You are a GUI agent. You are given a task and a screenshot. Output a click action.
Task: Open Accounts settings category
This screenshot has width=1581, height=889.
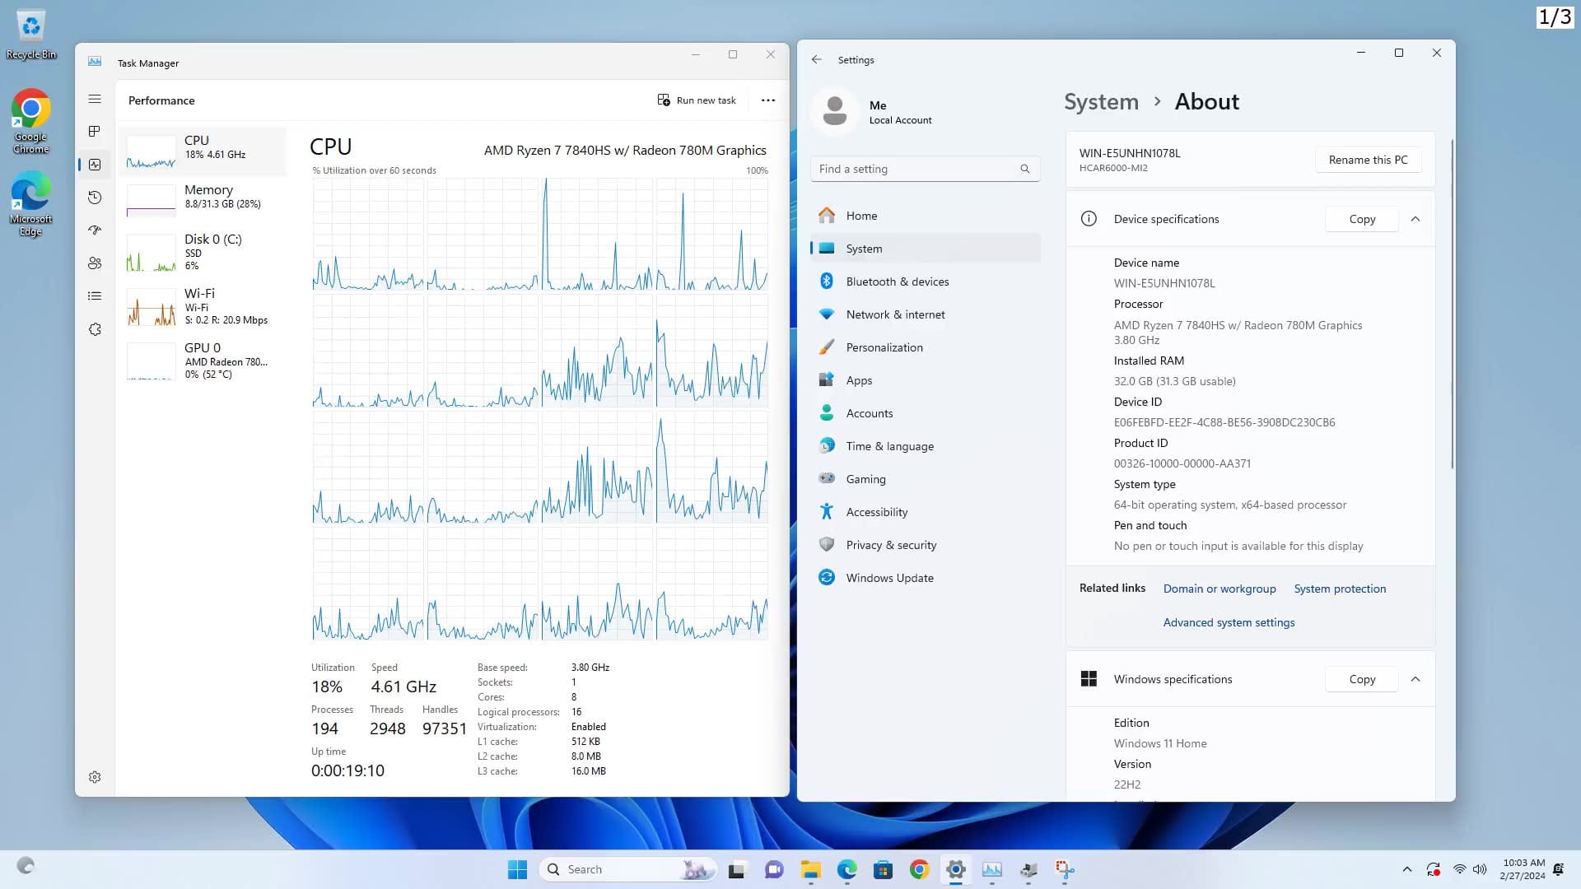pos(926,413)
